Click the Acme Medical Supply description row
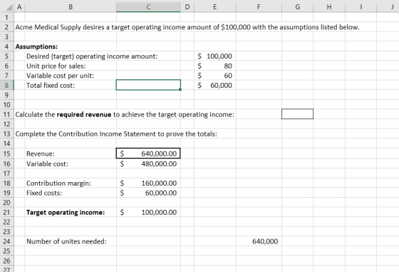 click(187, 27)
